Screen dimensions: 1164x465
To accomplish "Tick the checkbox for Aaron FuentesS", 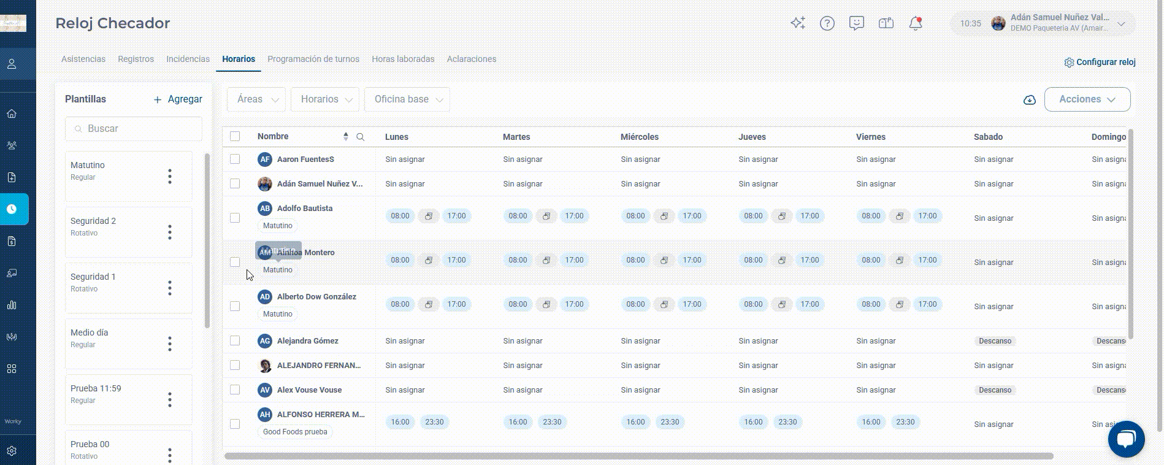I will (x=235, y=159).
